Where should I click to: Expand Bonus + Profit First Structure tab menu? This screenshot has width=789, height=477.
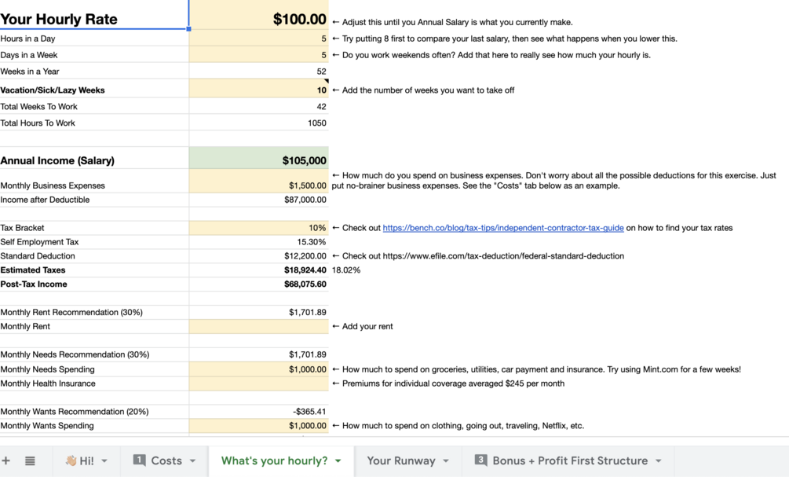[x=659, y=461]
